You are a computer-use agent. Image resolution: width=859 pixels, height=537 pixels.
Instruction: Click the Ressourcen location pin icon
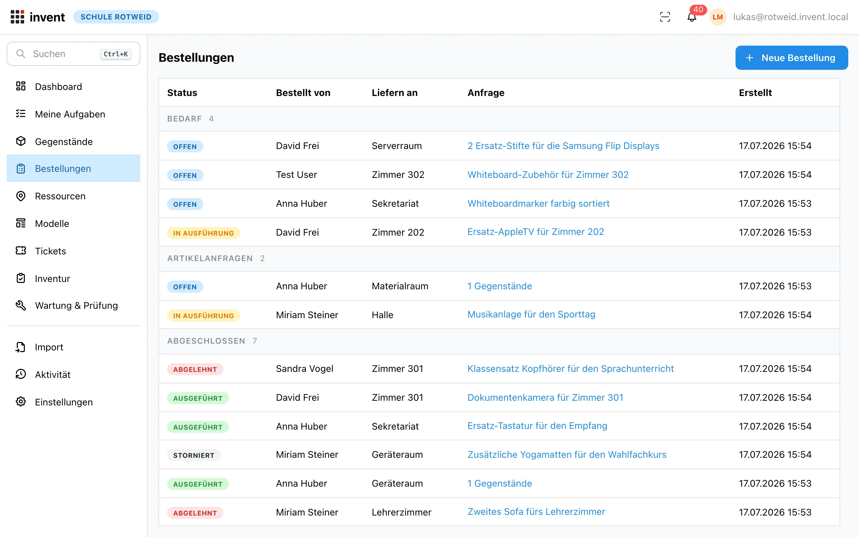coord(21,196)
